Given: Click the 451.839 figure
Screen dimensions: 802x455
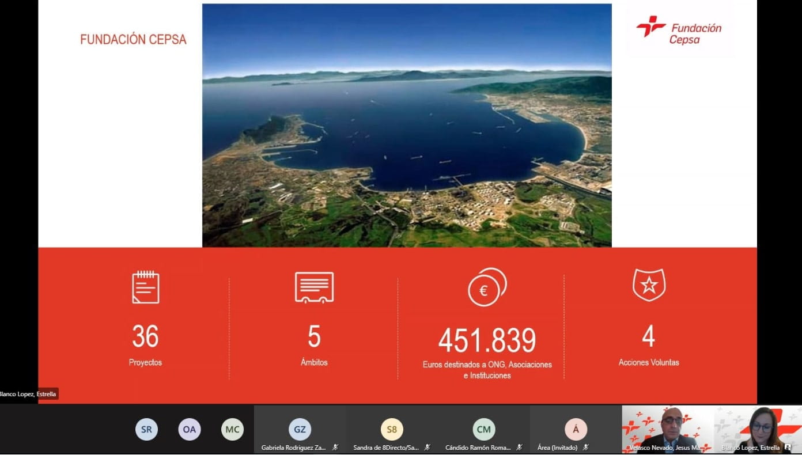Looking at the screenshot, I should click(487, 340).
